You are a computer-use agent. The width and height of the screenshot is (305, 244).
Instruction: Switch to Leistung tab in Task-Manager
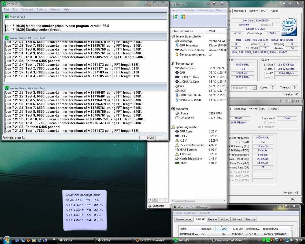(224, 220)
